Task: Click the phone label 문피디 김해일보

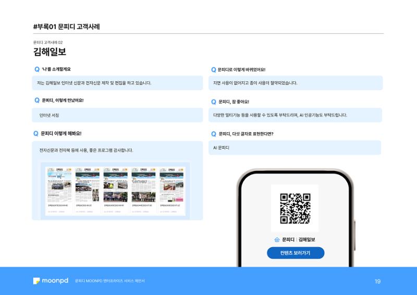Action: coord(298,240)
